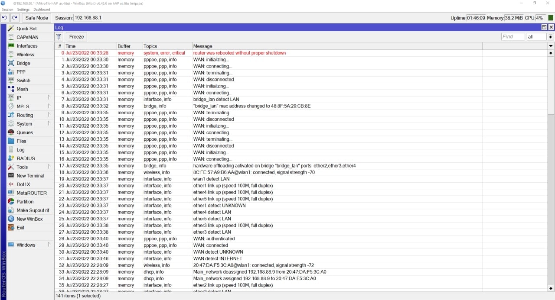
Task: Open the CAPsMAN menu icon
Action: (11, 37)
